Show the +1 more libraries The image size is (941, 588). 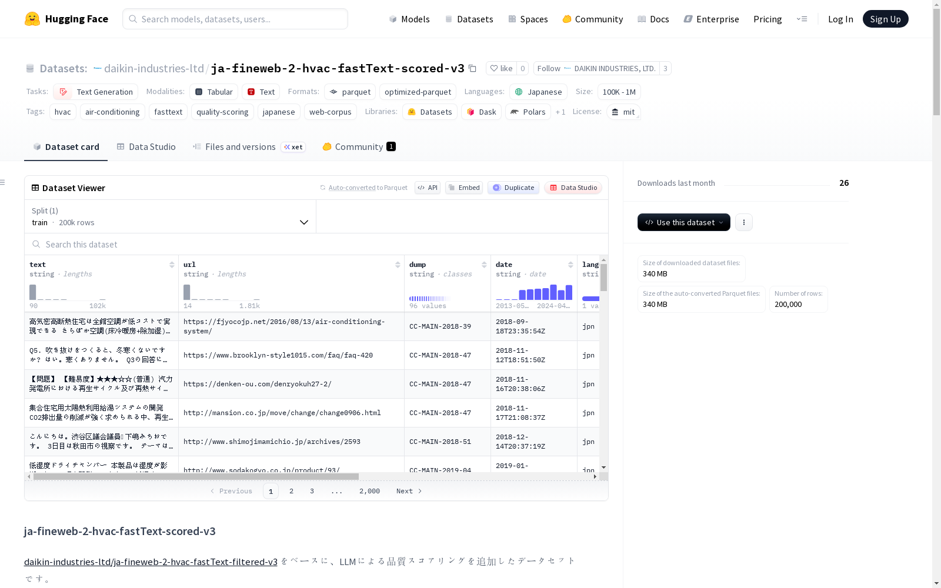point(560,112)
